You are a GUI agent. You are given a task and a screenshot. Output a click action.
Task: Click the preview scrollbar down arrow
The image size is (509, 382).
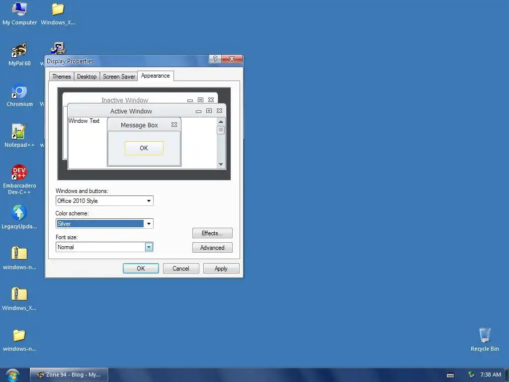[x=221, y=164]
